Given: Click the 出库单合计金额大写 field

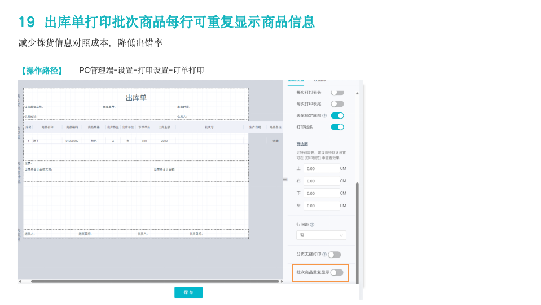Looking at the screenshot, I should point(38,169).
